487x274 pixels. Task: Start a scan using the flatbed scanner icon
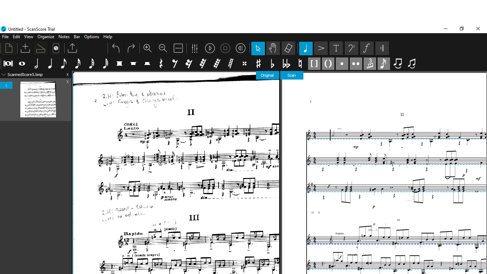pos(40,48)
